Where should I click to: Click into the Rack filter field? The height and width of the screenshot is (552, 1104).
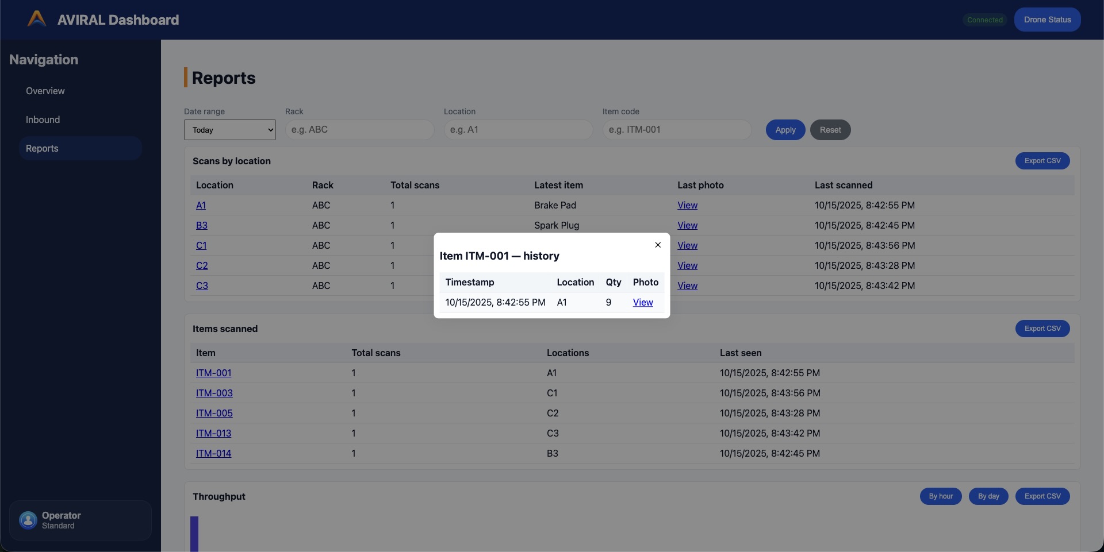[x=359, y=130]
